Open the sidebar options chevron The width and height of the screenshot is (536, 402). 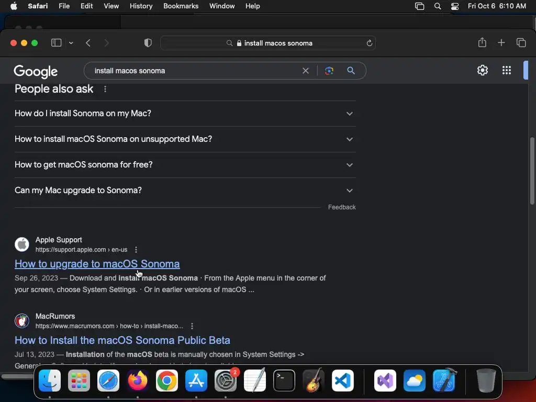click(x=71, y=43)
